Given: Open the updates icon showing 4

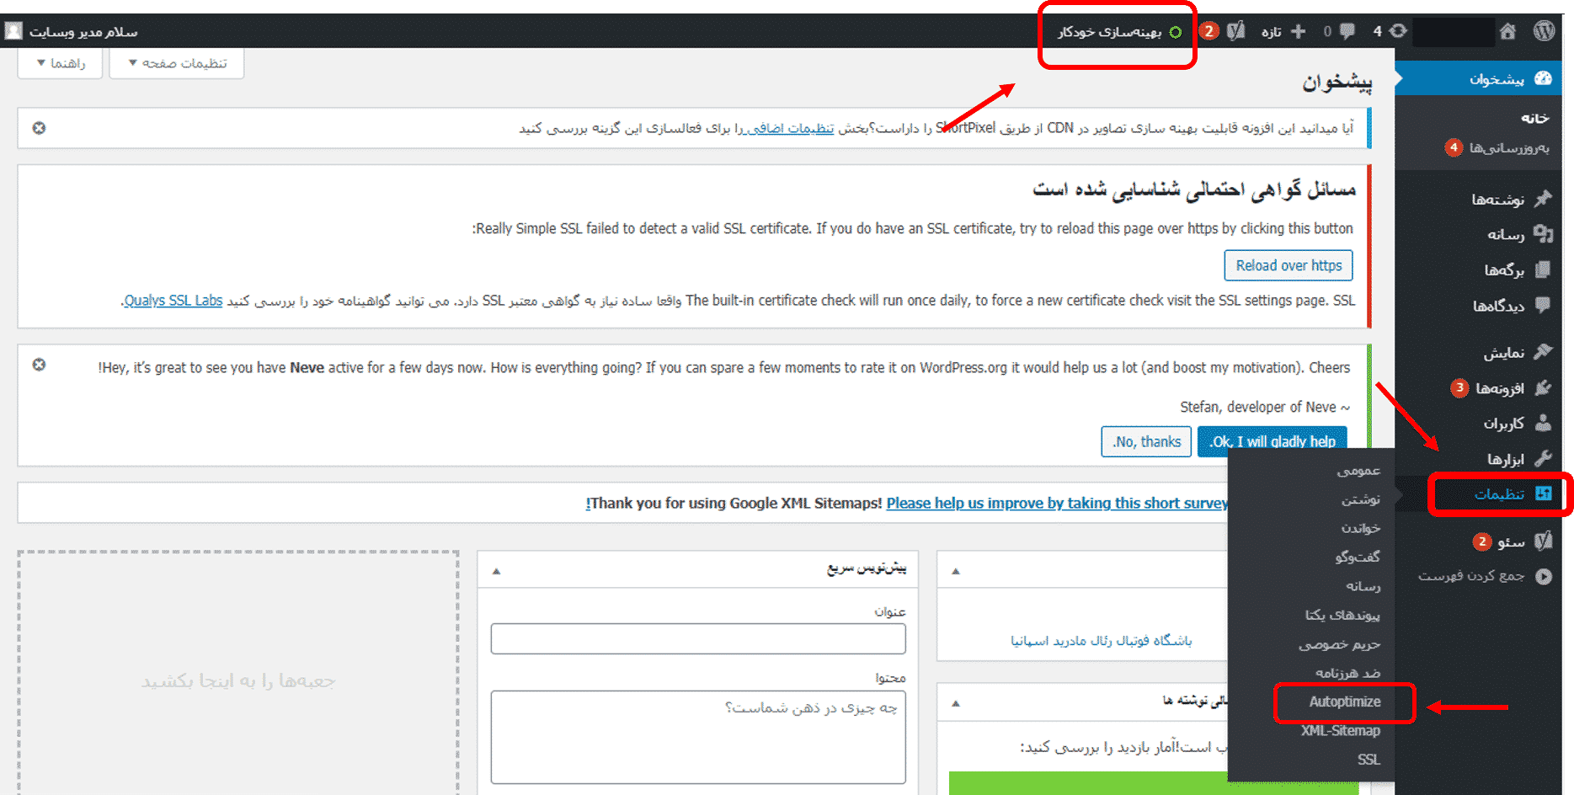Looking at the screenshot, I should pos(1398,31).
